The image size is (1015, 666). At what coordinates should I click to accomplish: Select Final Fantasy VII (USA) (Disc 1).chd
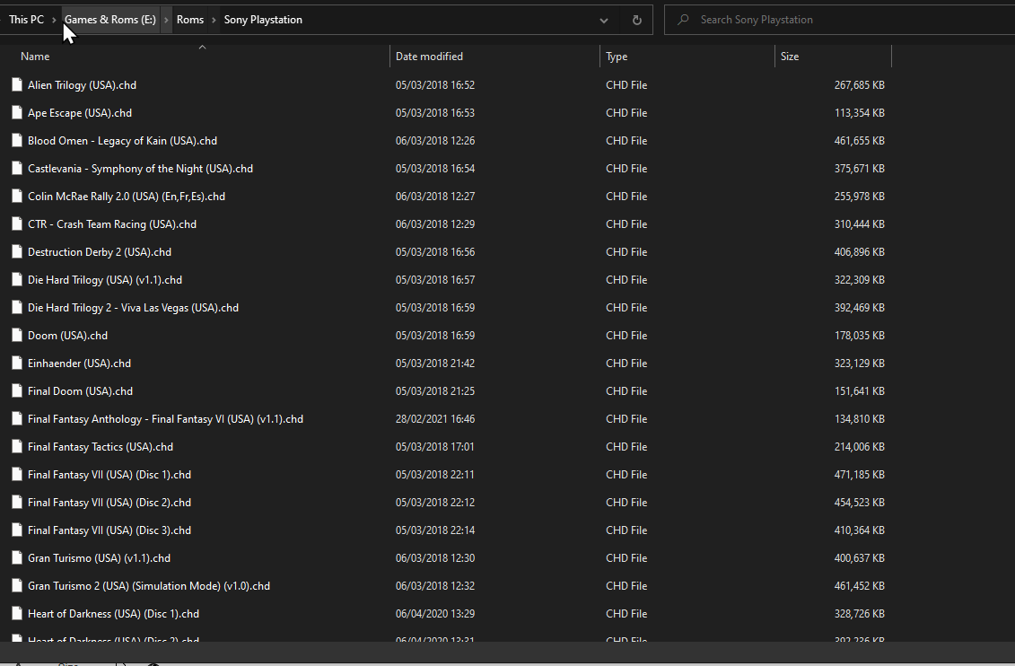click(109, 475)
